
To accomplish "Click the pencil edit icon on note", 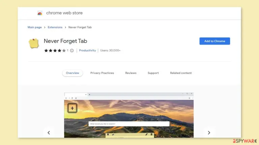I will pos(146,134).
